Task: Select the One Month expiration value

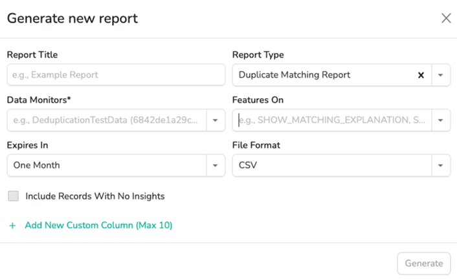Action: click(x=37, y=165)
